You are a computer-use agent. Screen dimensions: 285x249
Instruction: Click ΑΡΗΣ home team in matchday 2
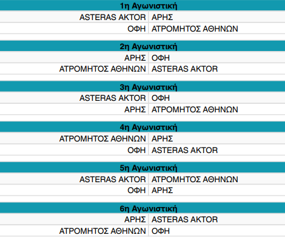tap(135, 58)
